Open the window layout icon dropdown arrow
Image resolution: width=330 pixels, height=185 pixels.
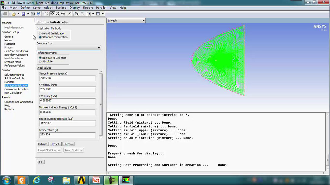93,14
